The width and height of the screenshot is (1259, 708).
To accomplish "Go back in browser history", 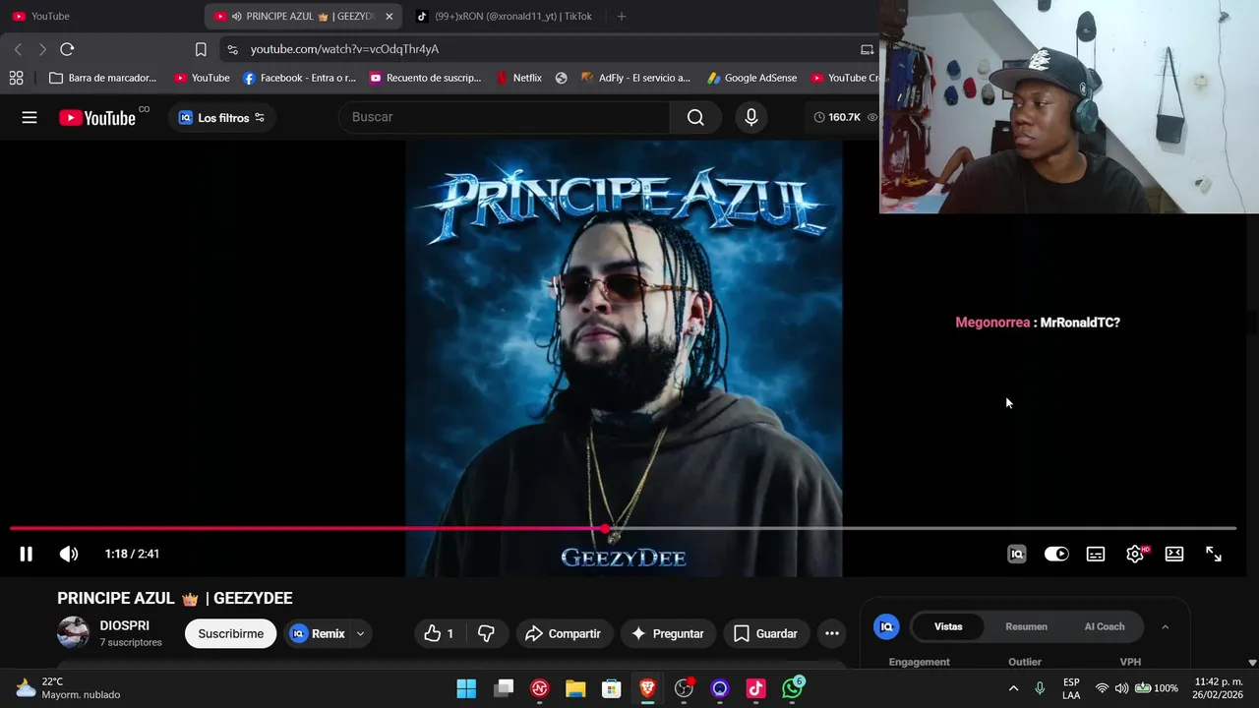I will (18, 49).
